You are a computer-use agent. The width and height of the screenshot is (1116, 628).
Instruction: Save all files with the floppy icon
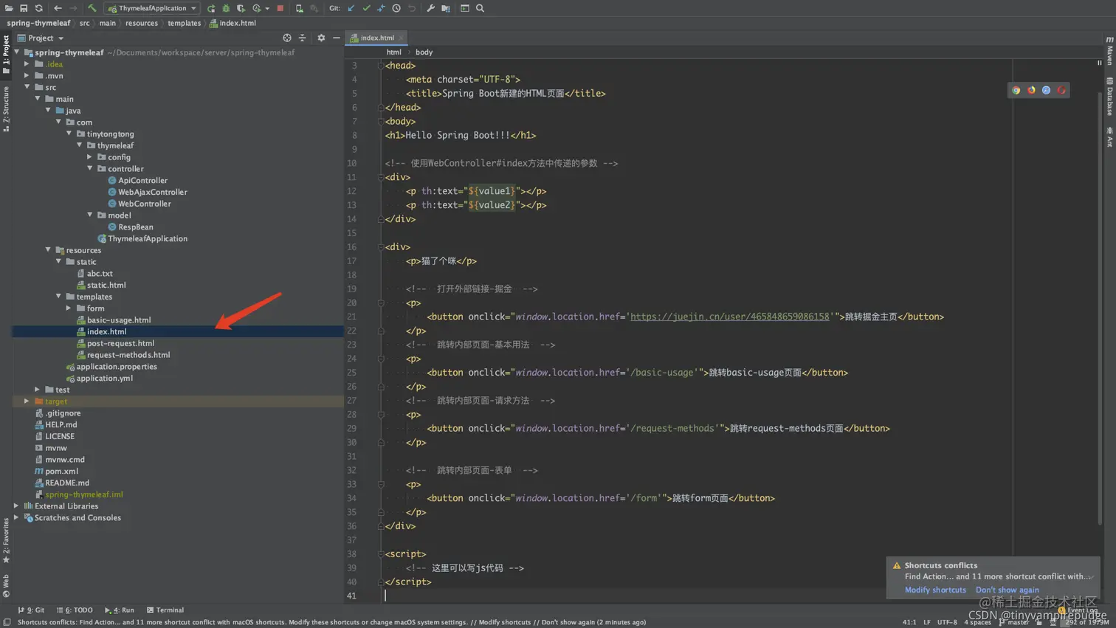pos(24,8)
